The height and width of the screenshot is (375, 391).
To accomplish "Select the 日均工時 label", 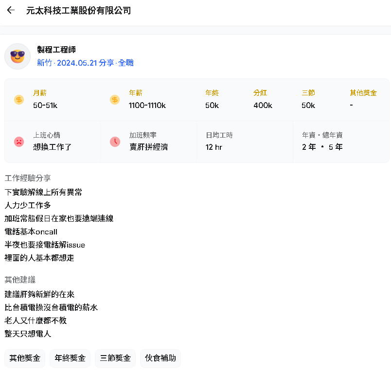I will [x=219, y=135].
